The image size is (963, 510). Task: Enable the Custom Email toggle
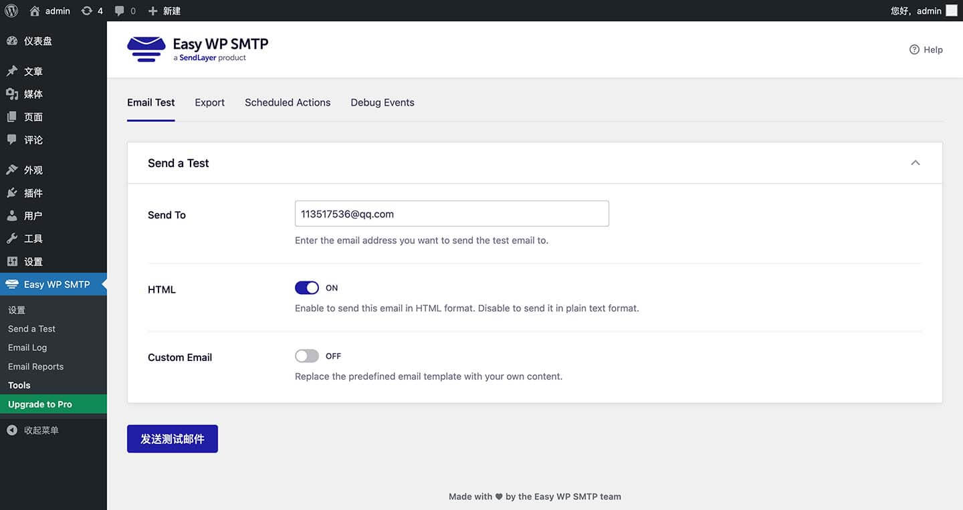pyautogui.click(x=307, y=356)
